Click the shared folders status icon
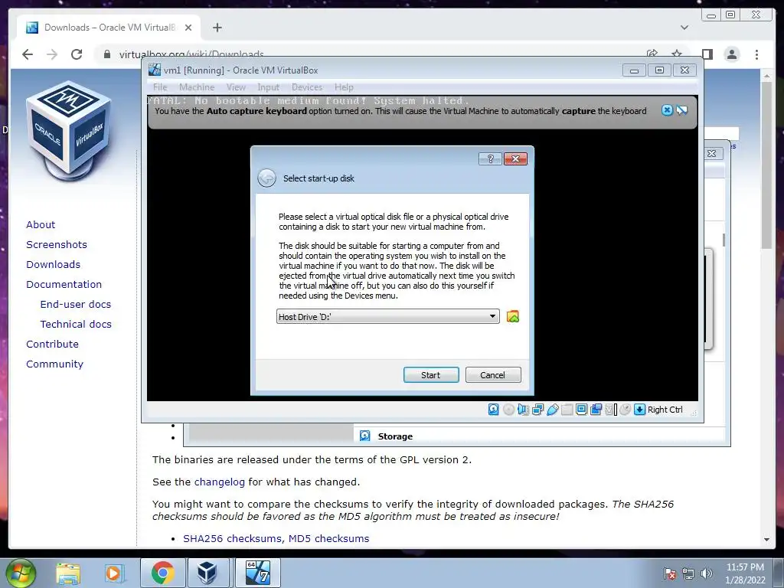784x588 pixels. click(567, 410)
